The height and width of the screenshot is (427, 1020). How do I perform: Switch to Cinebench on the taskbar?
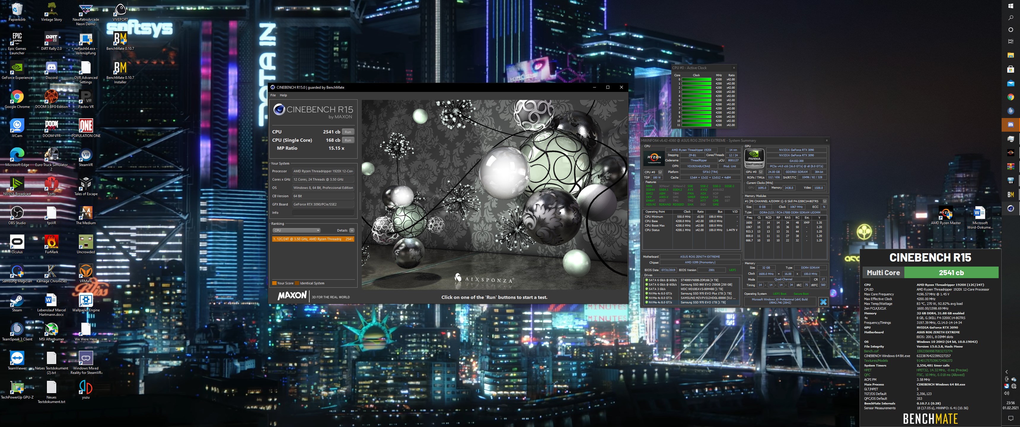(x=1011, y=208)
